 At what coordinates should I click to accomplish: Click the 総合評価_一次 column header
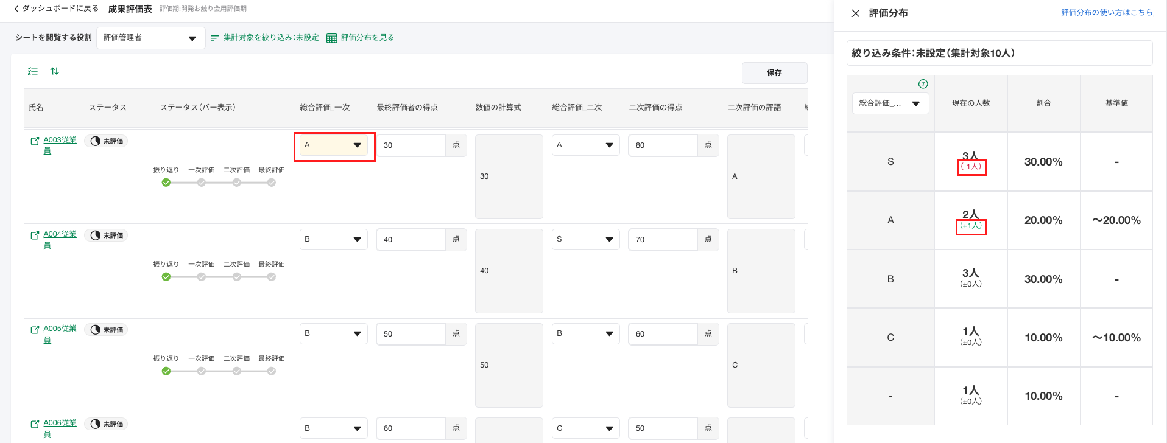pyautogui.click(x=325, y=108)
